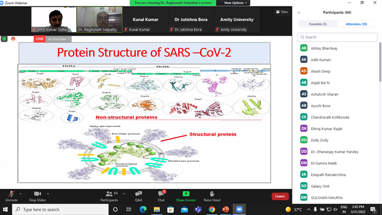Open File Explorer from taskbar
Image resolution: width=382 pixels, height=215 pixels.
[x=156, y=210]
